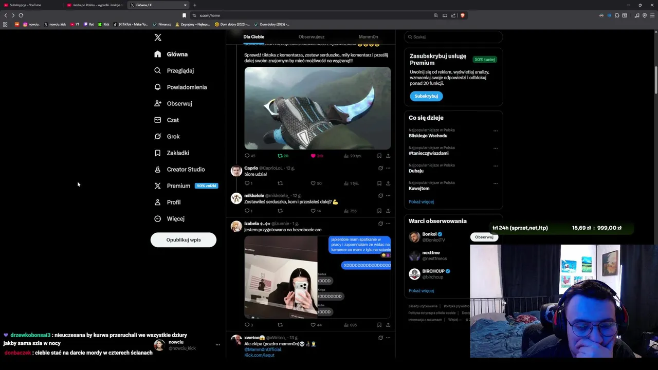The image size is (658, 370).
Task: Switch to the Jazda po Polsku browser tab
Action: tap(95, 5)
